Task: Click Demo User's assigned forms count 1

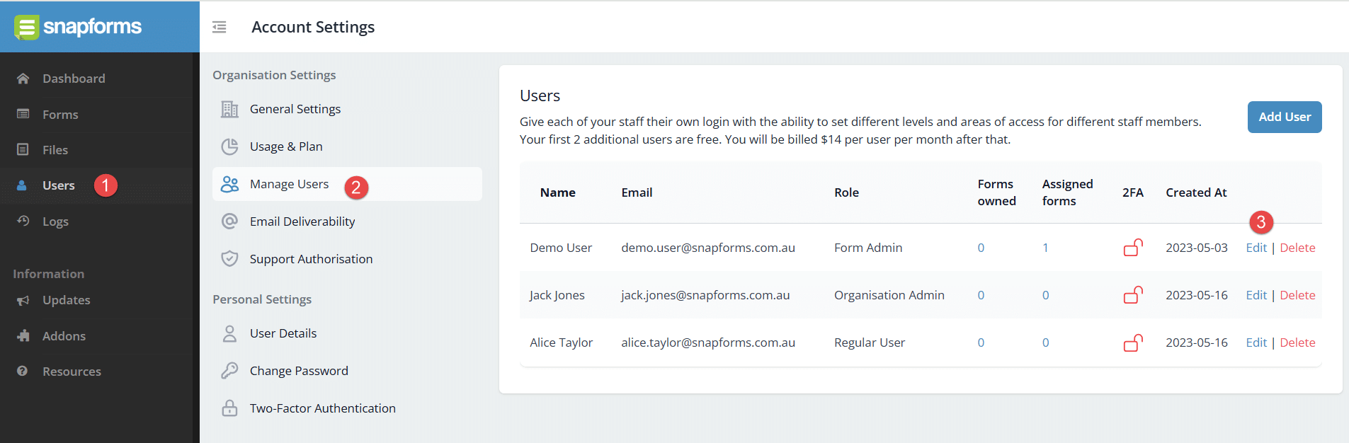Action: (1045, 248)
